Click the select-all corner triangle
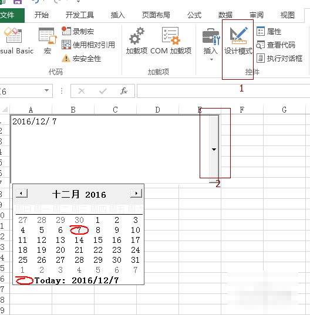The height and width of the screenshot is (315, 310). pyautogui.click(x=5, y=110)
